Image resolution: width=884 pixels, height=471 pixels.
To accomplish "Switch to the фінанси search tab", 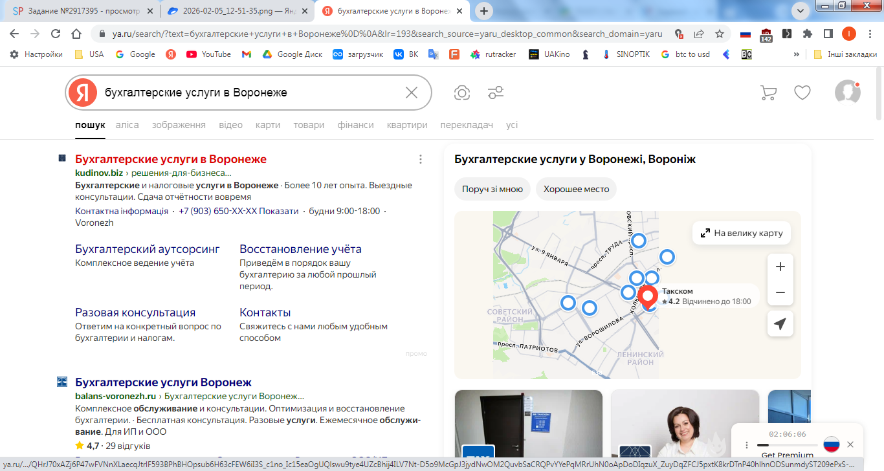I will pyautogui.click(x=355, y=125).
